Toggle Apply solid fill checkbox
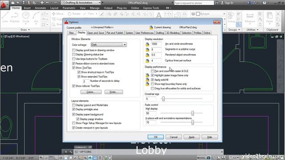 coord(152,80)
